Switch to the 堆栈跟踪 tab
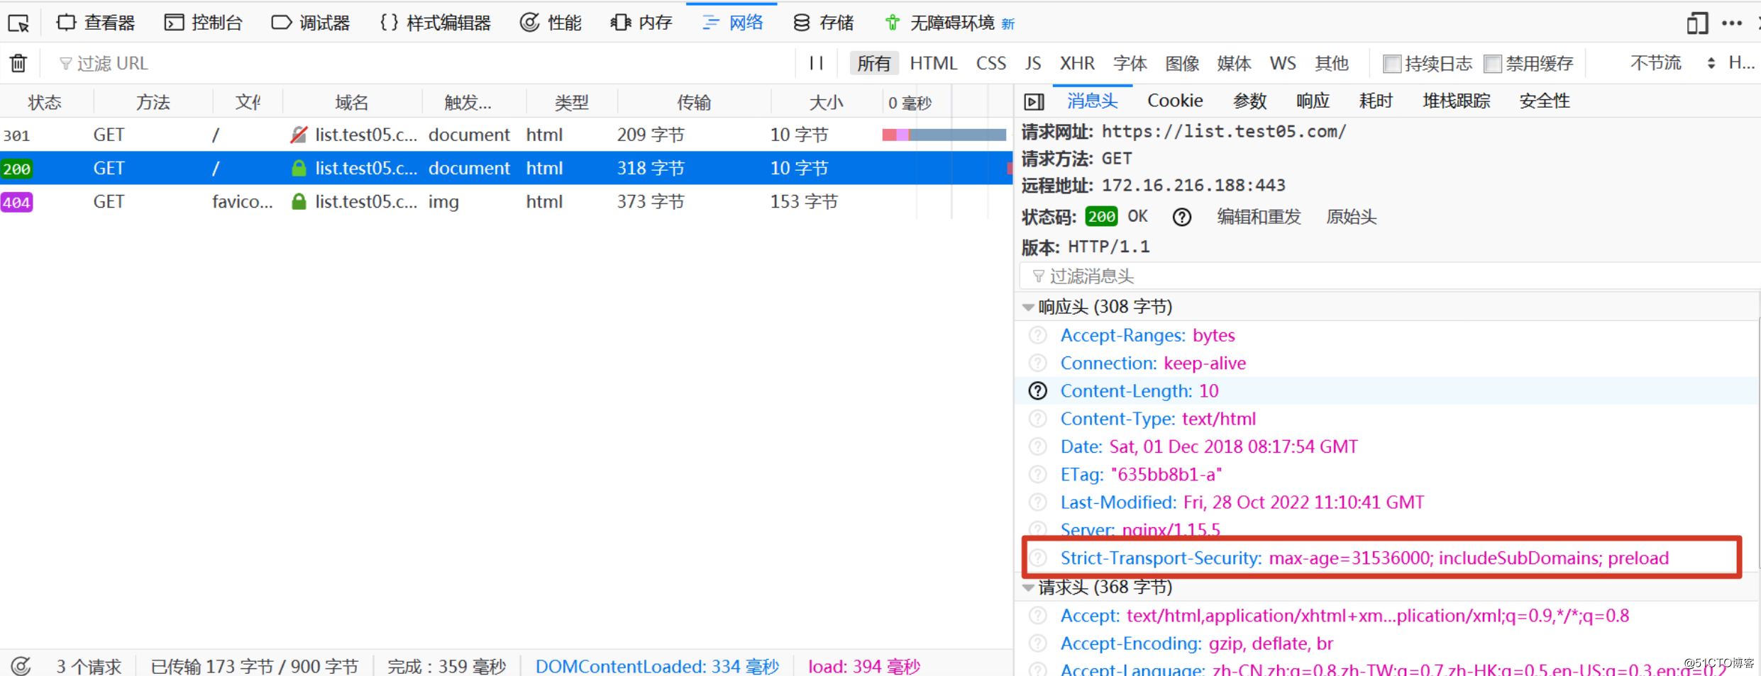Image resolution: width=1761 pixels, height=676 pixels. tap(1456, 101)
